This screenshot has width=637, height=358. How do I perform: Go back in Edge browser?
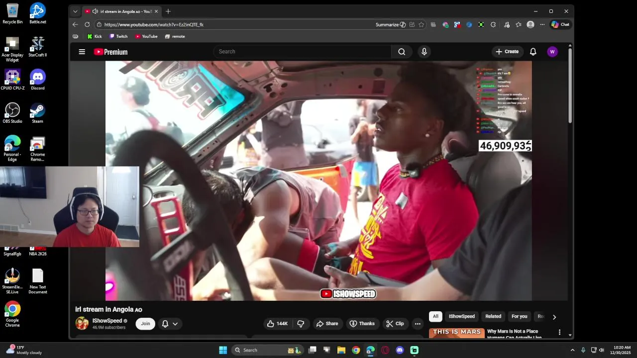(75, 24)
